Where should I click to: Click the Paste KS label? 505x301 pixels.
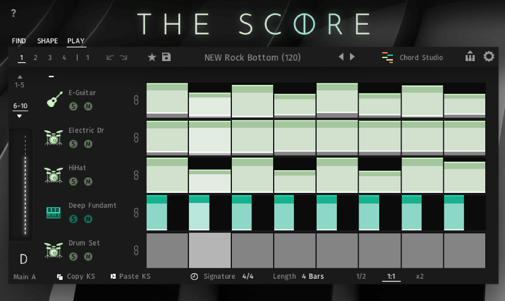[x=135, y=277]
